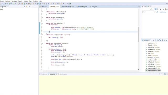
Task: Open Package Explorer view menu
Action: coord(32,6)
